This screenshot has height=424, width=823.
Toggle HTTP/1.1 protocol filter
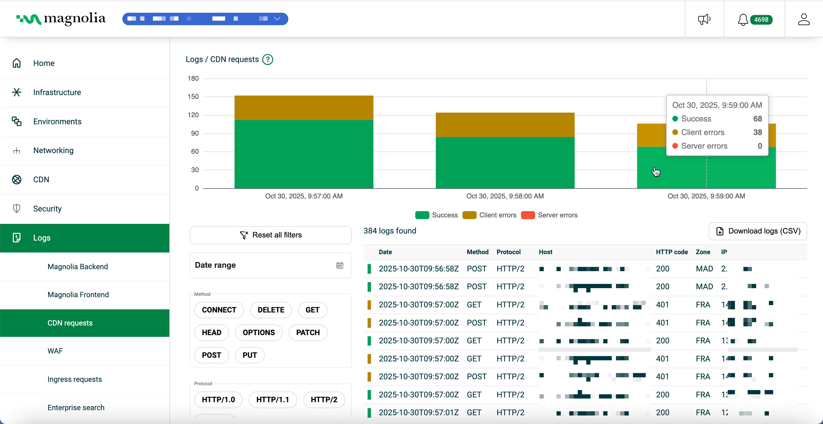(x=272, y=400)
